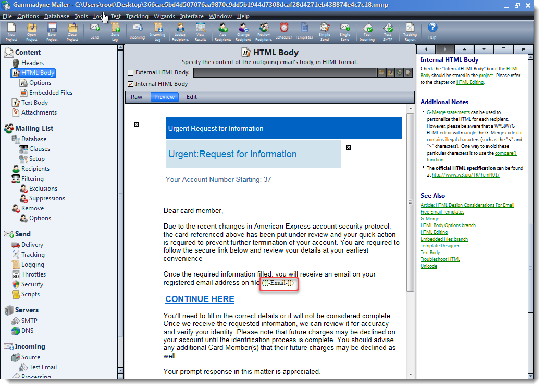
Task: Select Scripts in the Send tree
Action: point(31,294)
